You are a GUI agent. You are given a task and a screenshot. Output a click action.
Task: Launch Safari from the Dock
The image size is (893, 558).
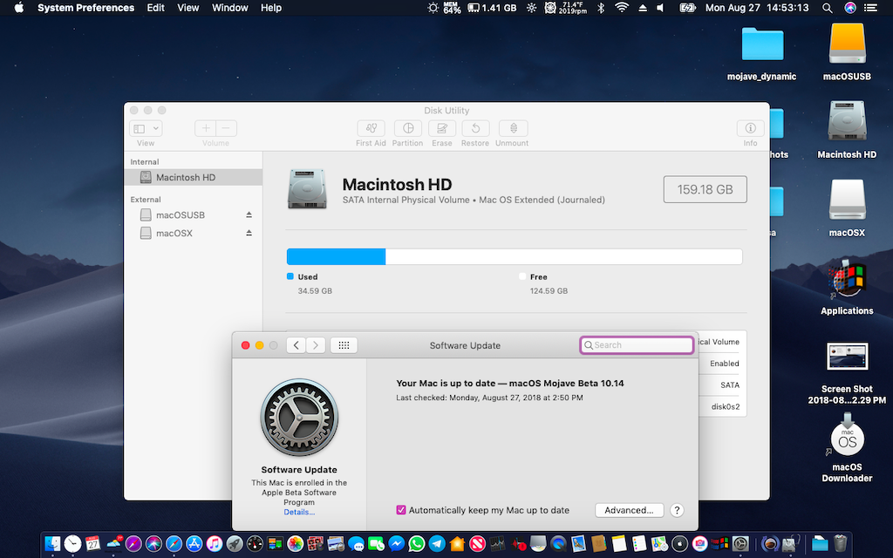pos(174,544)
